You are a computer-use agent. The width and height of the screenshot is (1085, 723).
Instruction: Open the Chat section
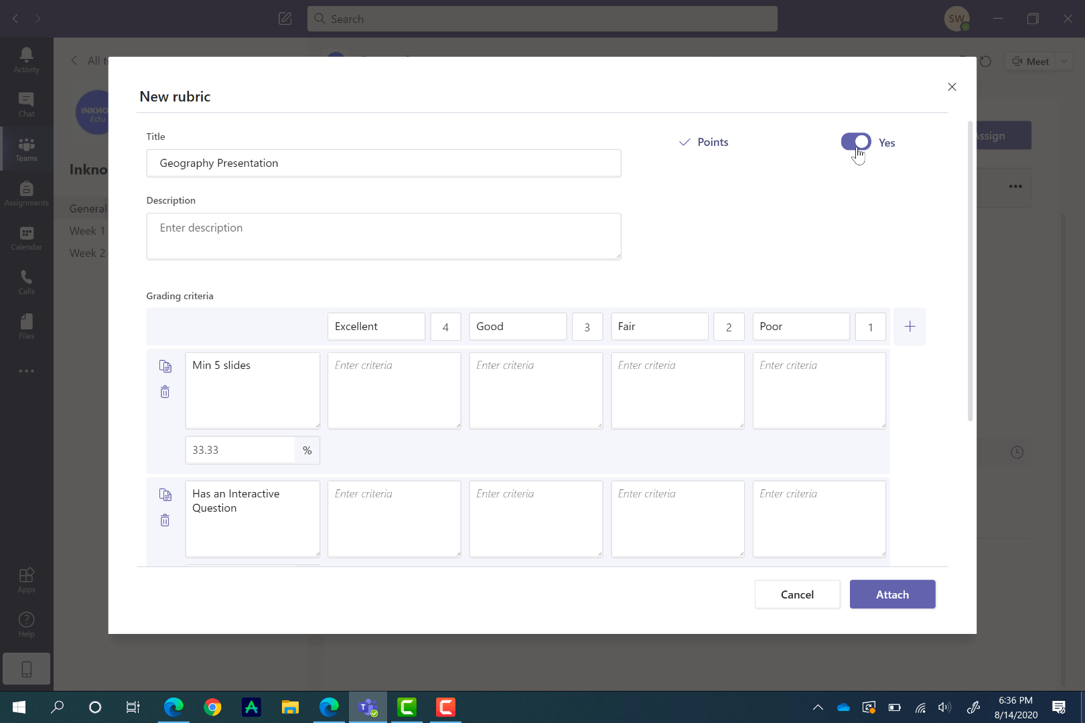pyautogui.click(x=26, y=104)
